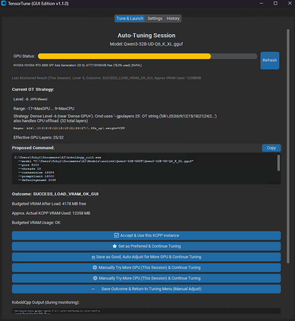Viewport: 295px width, 321px height.
Task: Click the 'Level: -6' text
Action: pos(21,99)
